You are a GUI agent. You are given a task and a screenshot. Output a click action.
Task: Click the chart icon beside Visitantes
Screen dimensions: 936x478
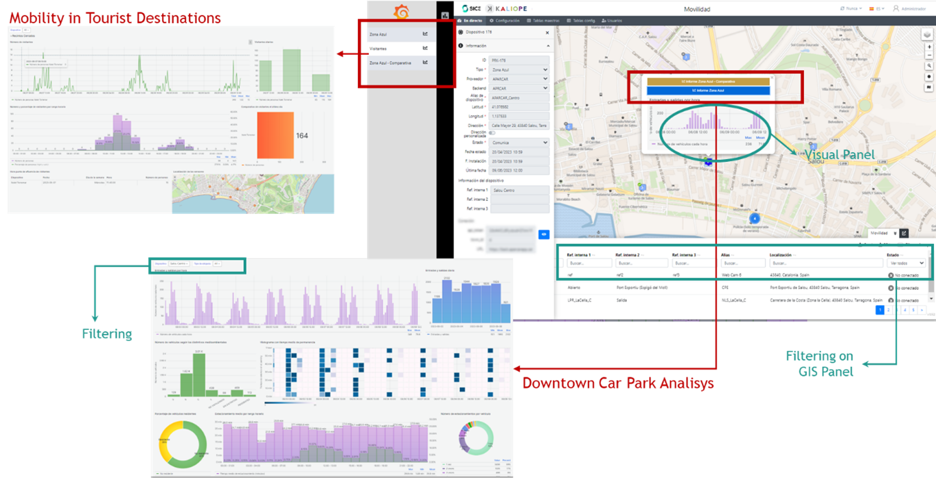[x=425, y=48]
